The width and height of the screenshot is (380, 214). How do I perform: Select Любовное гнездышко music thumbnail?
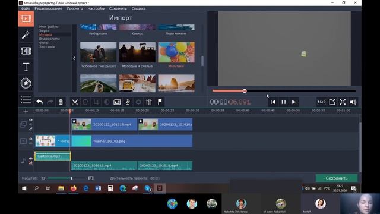tap(99, 52)
